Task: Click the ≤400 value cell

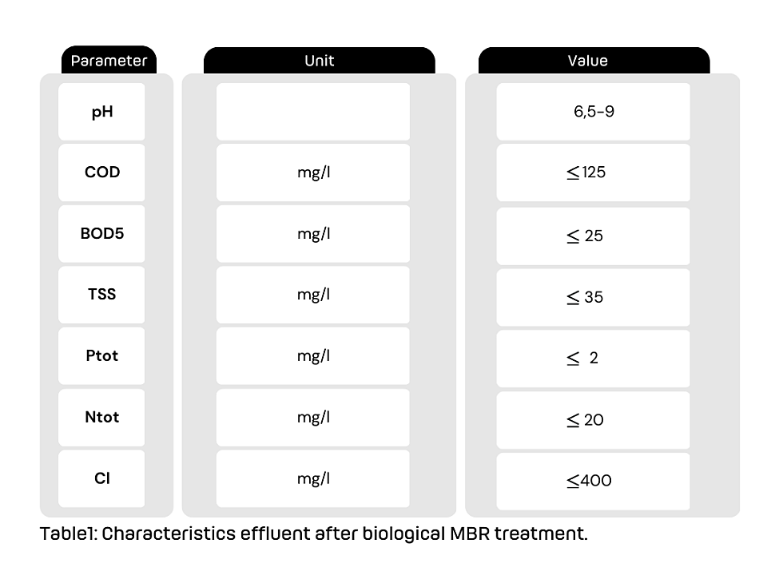Action: (594, 481)
